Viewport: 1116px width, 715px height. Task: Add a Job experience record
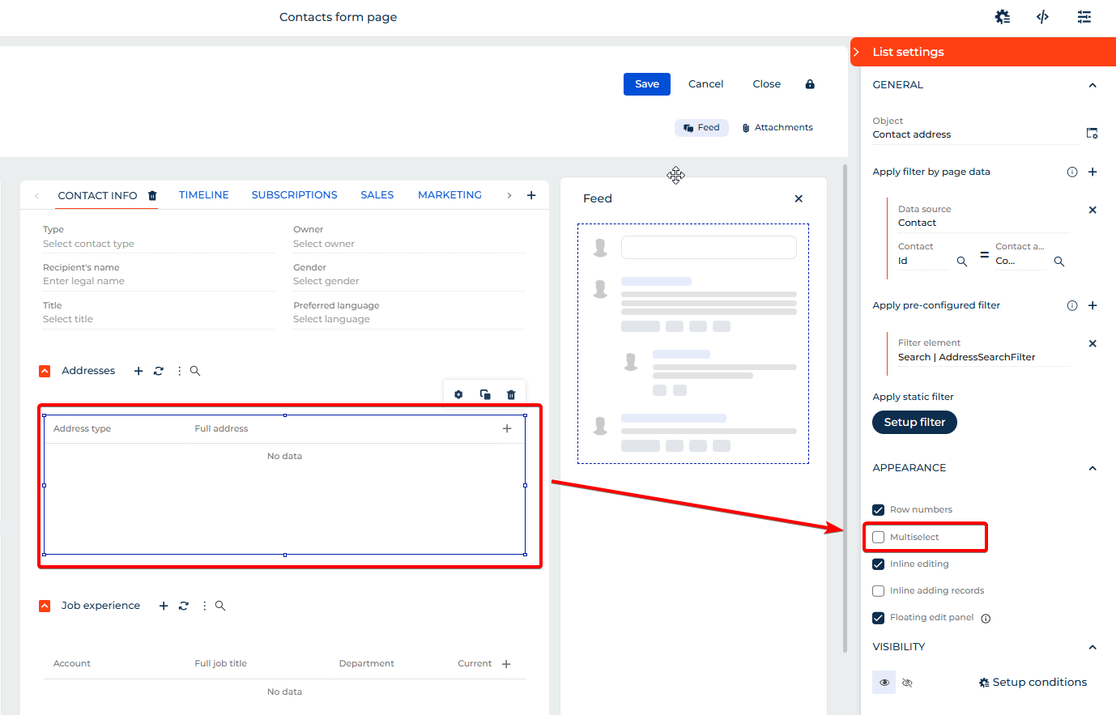[164, 606]
